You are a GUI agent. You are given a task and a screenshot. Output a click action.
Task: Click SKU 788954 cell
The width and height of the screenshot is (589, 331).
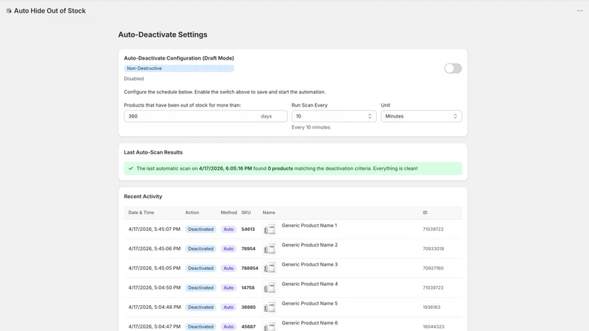[250, 268]
